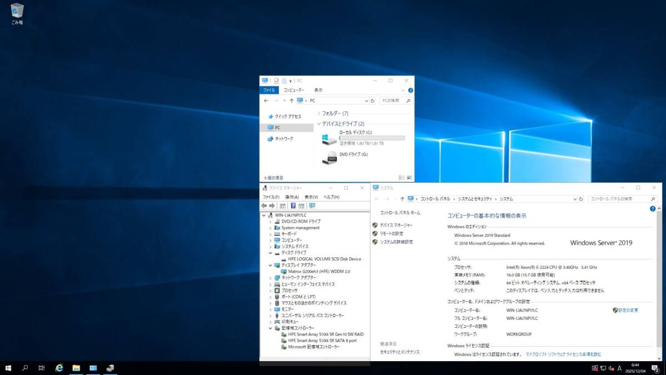Click the Local Disk C: capacity bar

coord(372,138)
